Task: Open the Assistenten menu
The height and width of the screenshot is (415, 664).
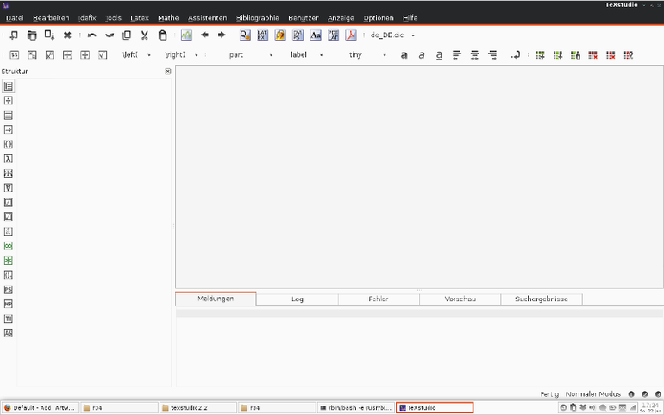Action: click(207, 18)
